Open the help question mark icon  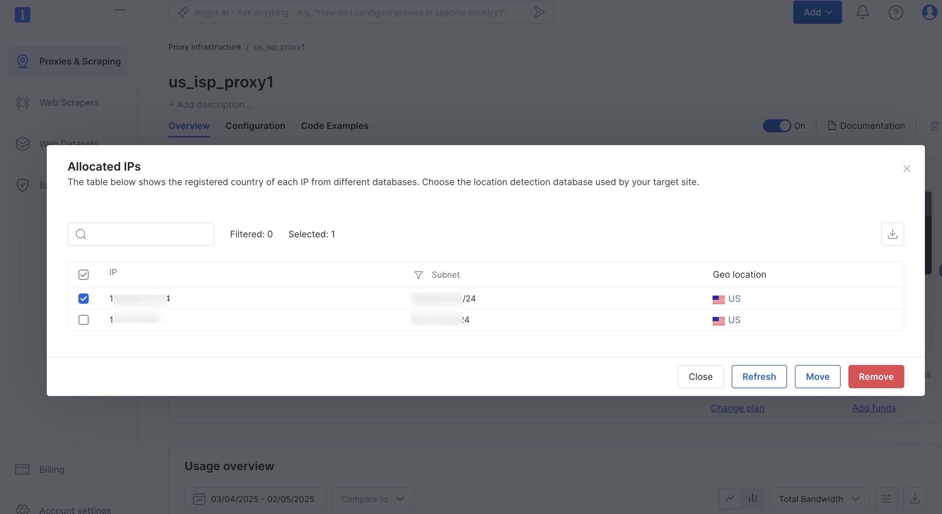coord(896,13)
